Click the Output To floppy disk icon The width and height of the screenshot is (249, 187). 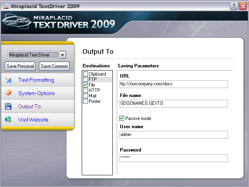coord(8,106)
